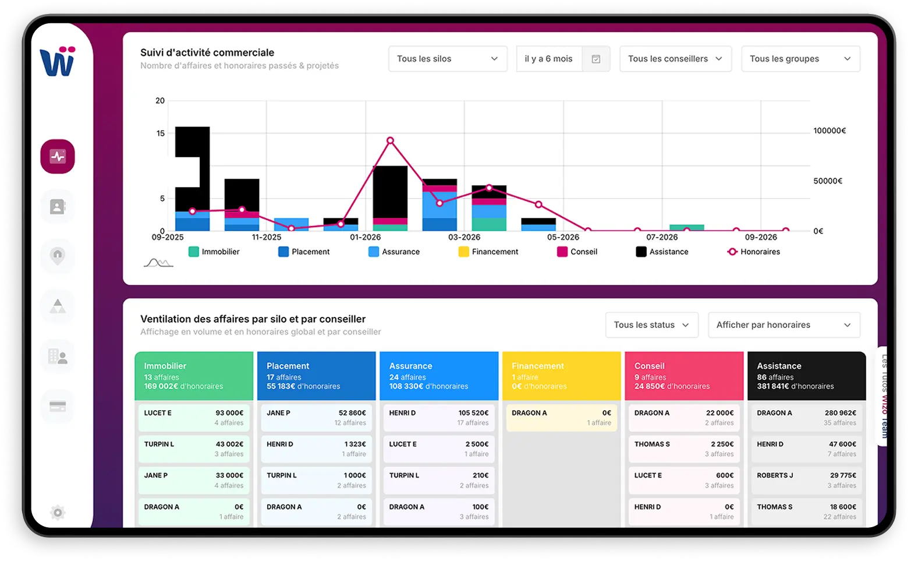
Task: Toggle the Placement series in the chart legend
Action: point(304,252)
